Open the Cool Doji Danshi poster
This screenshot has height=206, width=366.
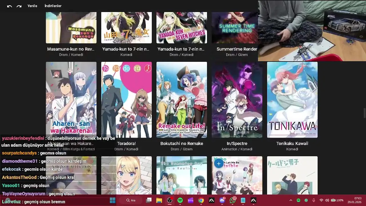point(292,175)
